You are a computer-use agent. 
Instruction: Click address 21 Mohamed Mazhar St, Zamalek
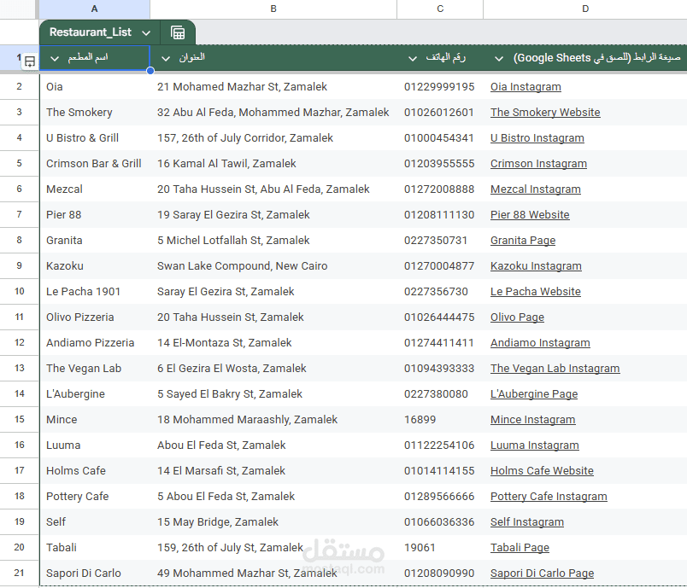point(242,87)
